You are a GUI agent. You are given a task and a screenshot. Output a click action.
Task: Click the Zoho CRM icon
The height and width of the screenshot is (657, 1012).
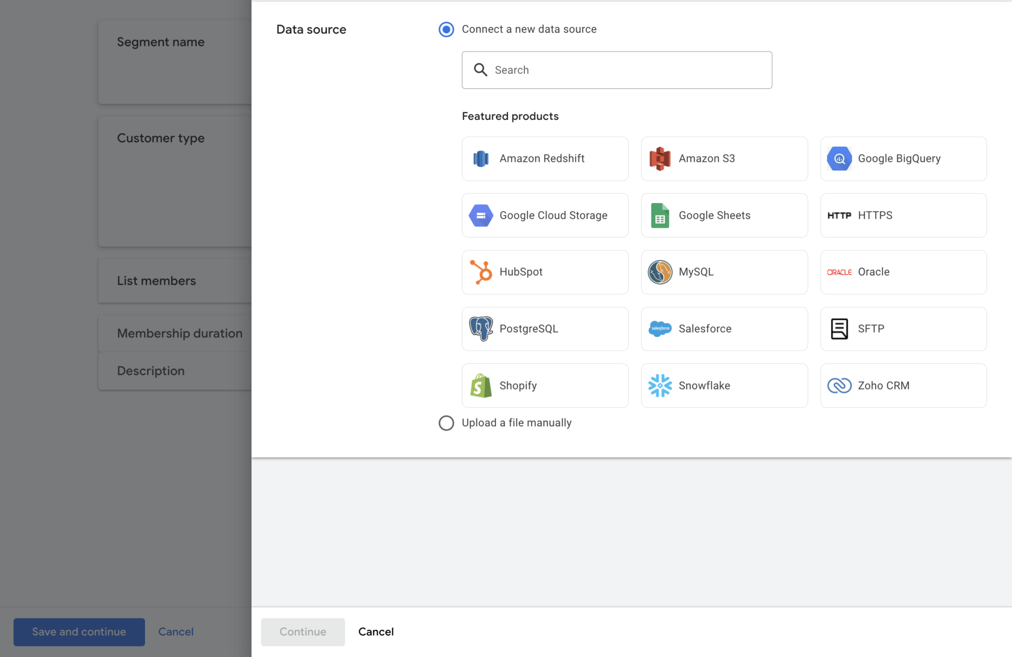click(x=839, y=385)
